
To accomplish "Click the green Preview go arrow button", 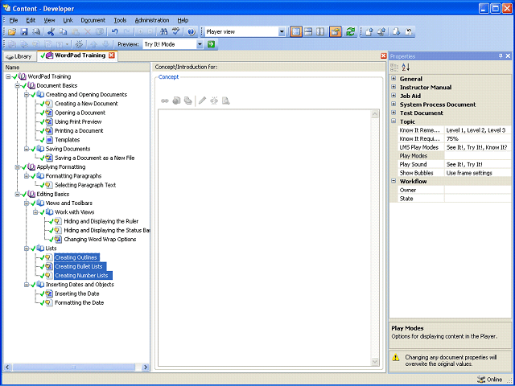I will [211, 44].
